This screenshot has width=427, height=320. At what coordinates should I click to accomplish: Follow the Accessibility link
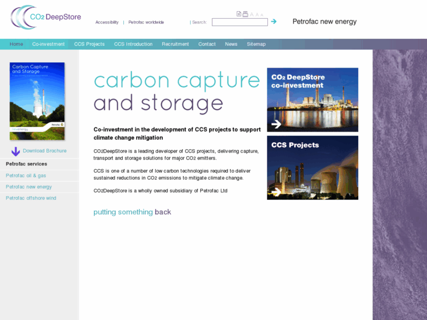(107, 22)
